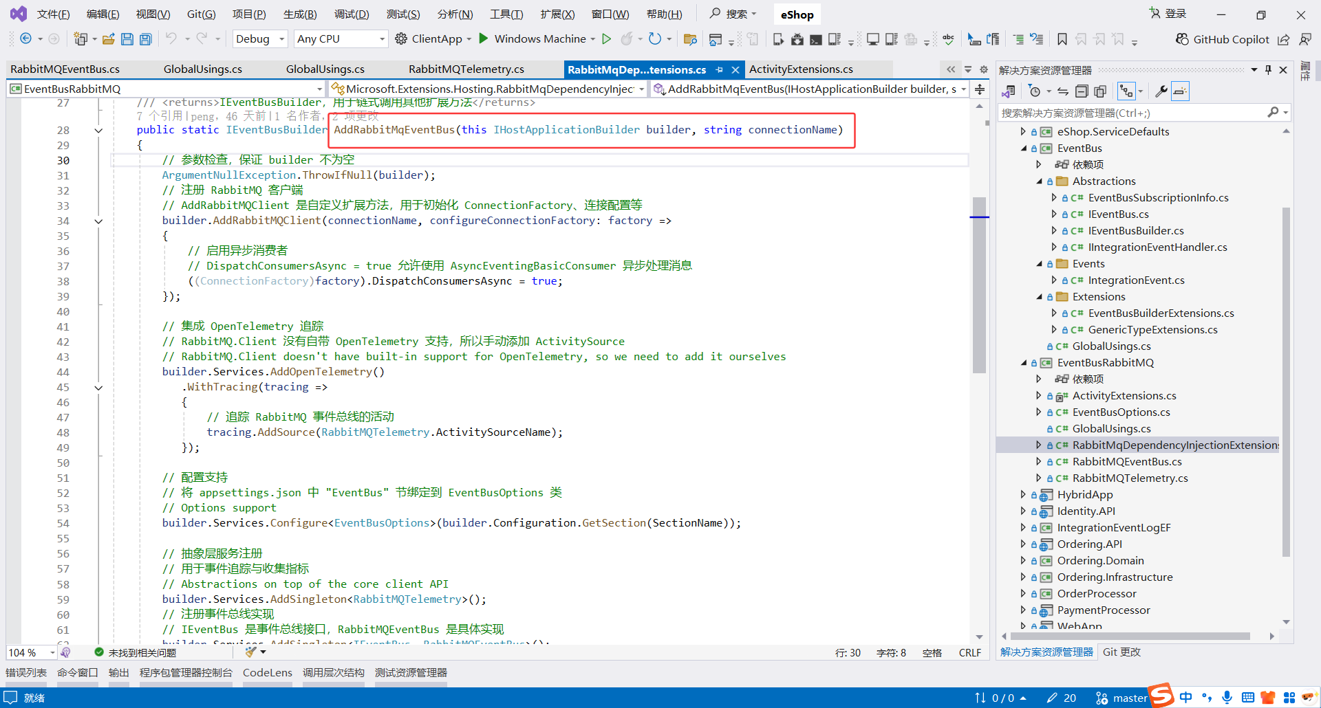Click the single-disk Save icon
1321x708 pixels.
pos(127,39)
